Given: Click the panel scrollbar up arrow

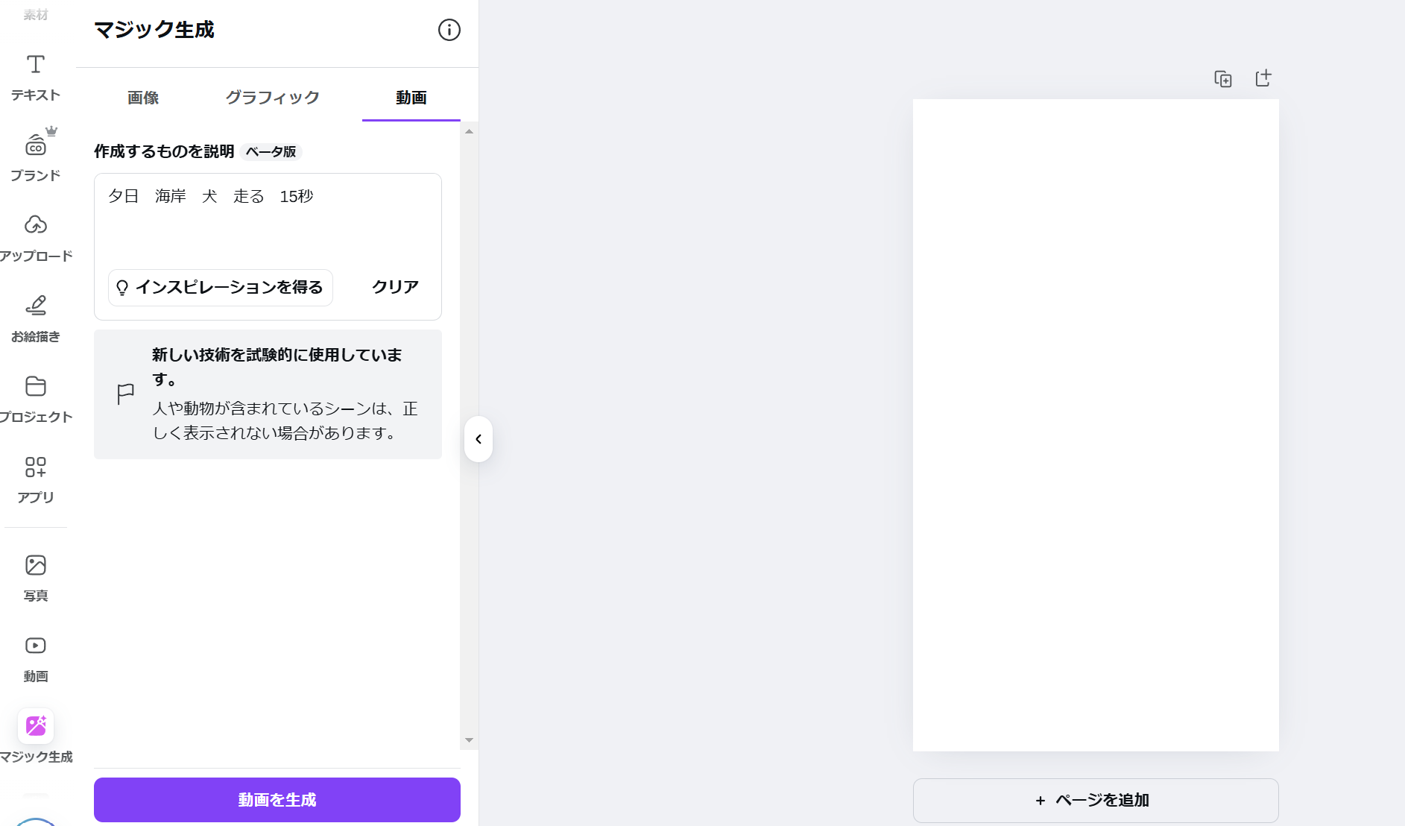Looking at the screenshot, I should click(469, 131).
